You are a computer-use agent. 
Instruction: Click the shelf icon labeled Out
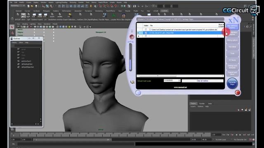coord(34,15)
